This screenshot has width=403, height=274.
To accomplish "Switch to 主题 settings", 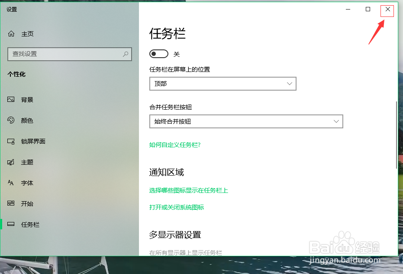I will (27, 162).
